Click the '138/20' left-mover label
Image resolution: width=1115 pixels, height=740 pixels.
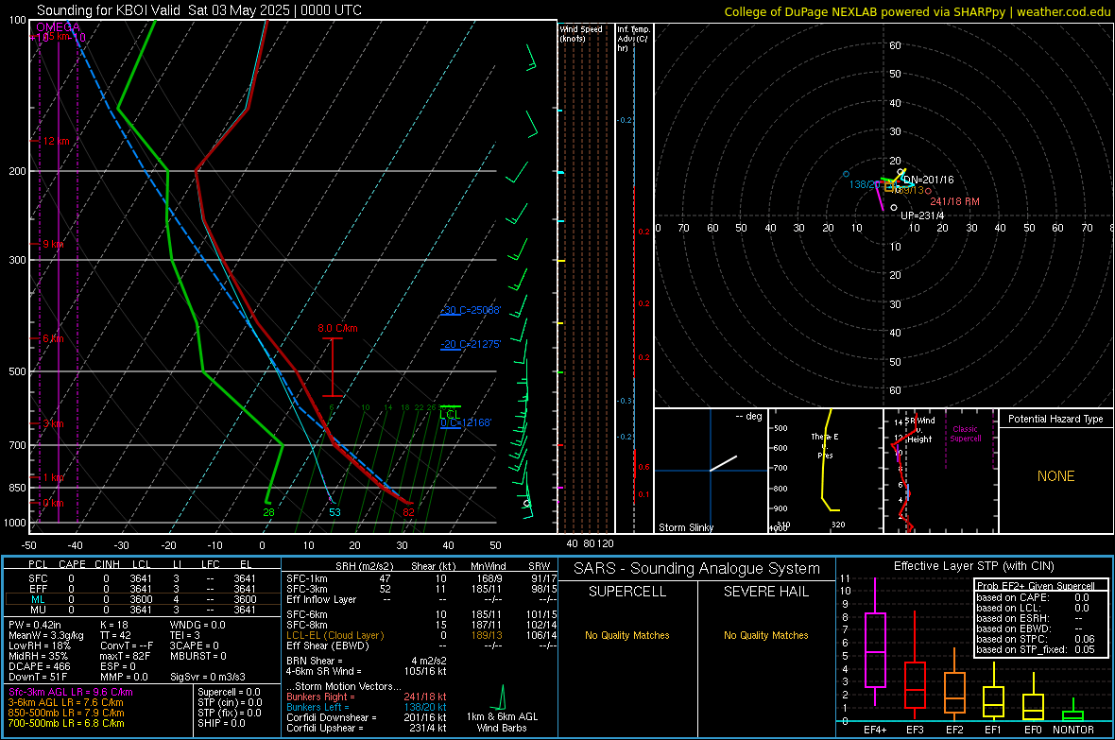[864, 184]
